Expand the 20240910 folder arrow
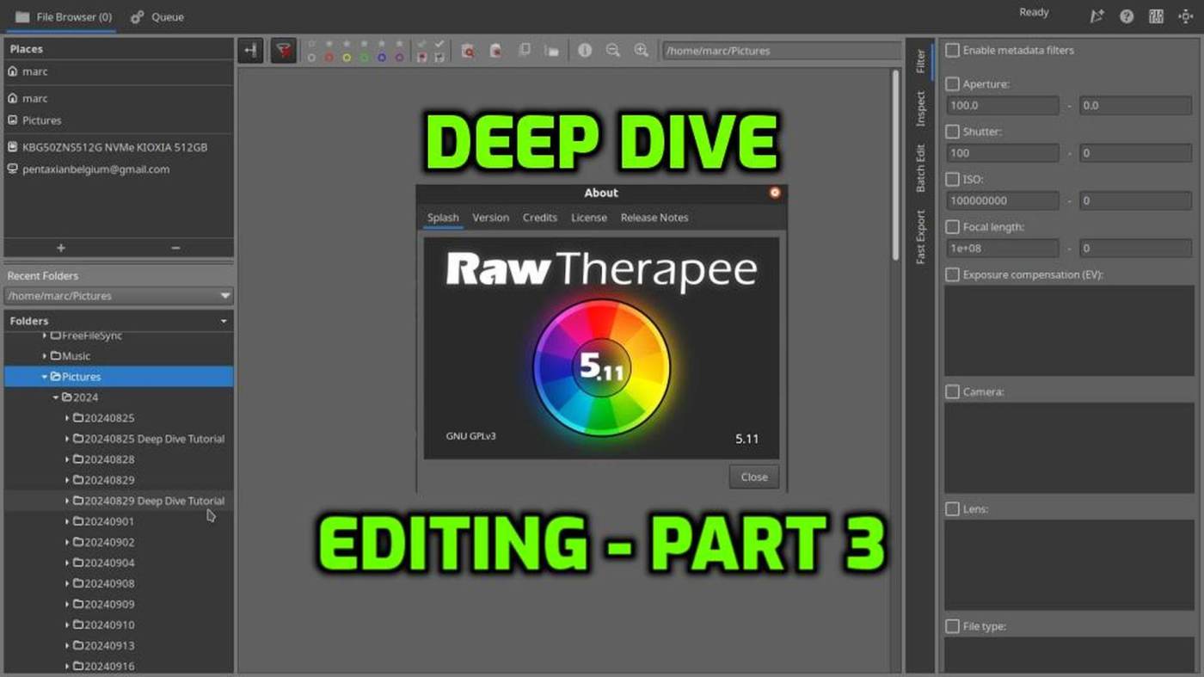This screenshot has width=1204, height=677. coord(67,625)
